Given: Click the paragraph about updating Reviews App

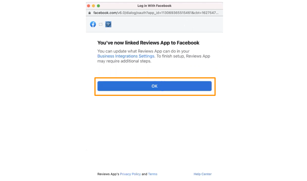Looking at the screenshot, I should [154, 56].
